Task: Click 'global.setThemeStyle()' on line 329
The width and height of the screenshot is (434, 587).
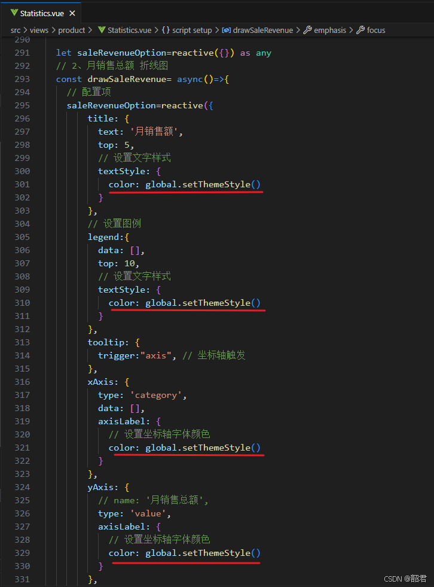Action: click(x=203, y=553)
